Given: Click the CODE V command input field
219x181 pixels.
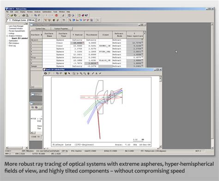Looking at the screenshot, I should [x=42, y=137].
